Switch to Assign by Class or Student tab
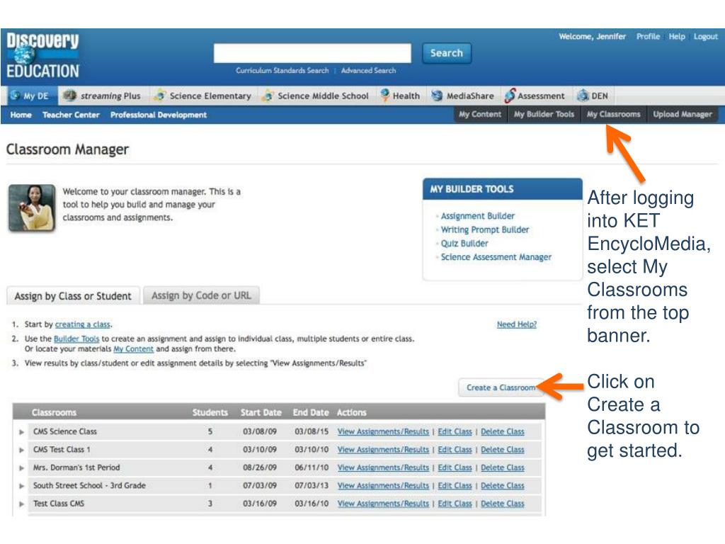Viewport: 725px width, 544px height. coord(73,296)
